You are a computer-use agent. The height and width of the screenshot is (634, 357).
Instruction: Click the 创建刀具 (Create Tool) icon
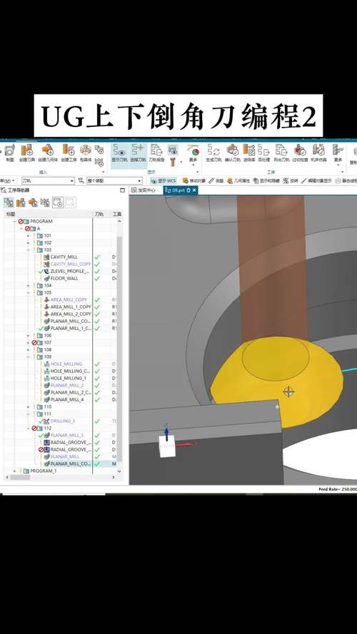pyautogui.click(x=28, y=153)
